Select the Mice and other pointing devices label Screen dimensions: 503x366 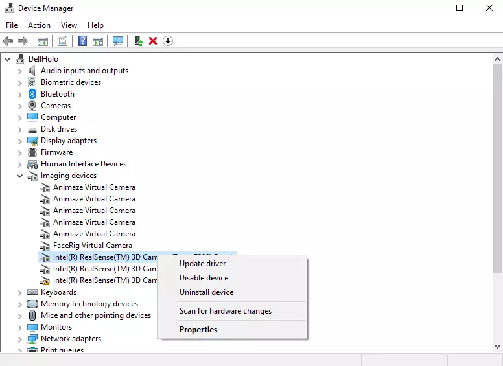(96, 315)
